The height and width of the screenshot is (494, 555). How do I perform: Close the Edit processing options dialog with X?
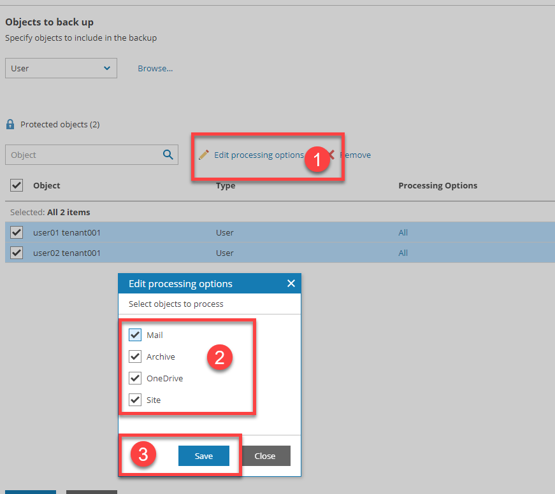click(x=291, y=283)
